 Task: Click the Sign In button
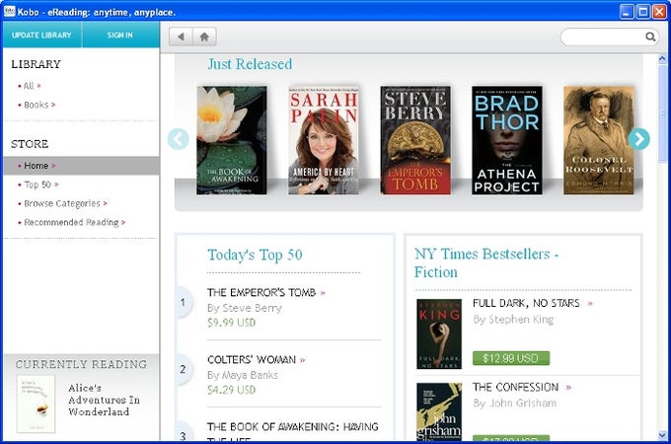tap(119, 36)
